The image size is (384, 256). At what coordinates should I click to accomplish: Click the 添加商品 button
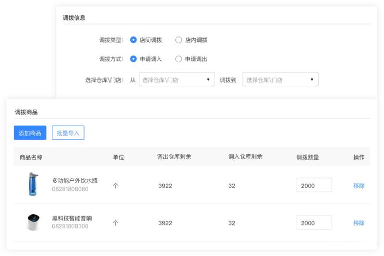30,133
